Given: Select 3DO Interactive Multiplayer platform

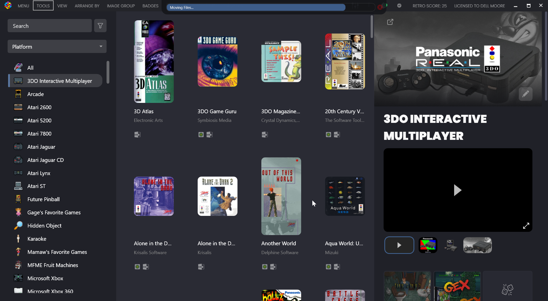Looking at the screenshot, I should [x=55, y=81].
